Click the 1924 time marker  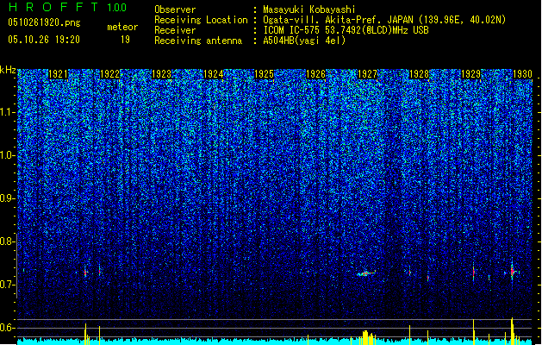tap(214, 74)
